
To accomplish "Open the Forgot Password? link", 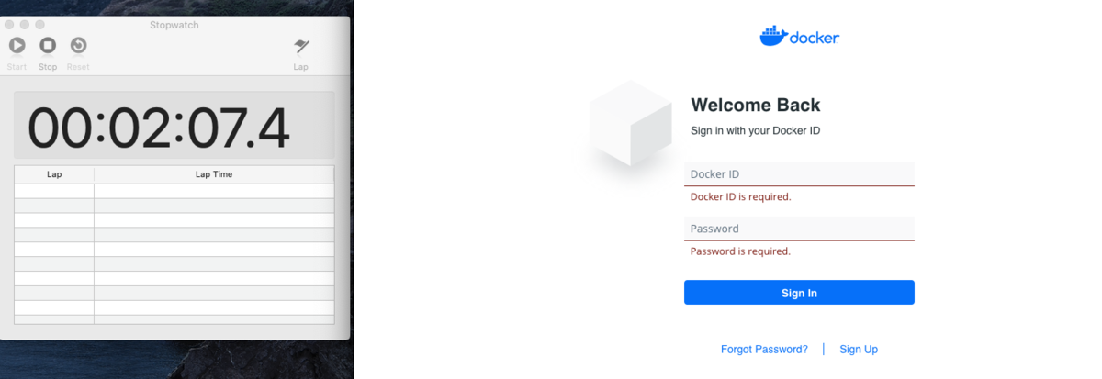I will [x=764, y=350].
